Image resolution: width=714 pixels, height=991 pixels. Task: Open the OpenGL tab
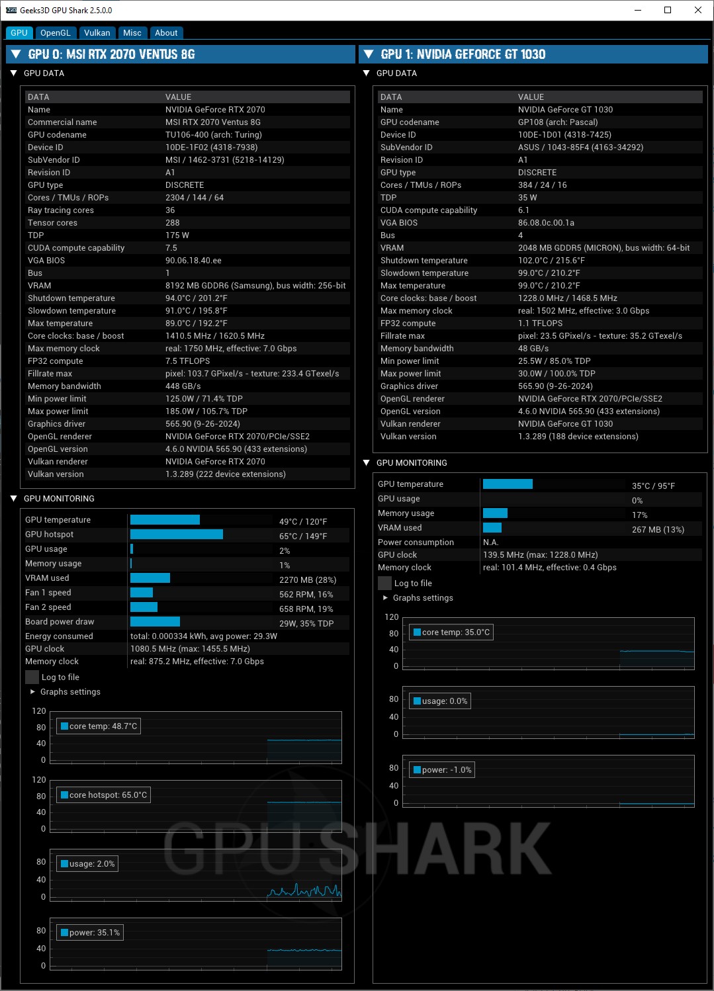tap(55, 33)
